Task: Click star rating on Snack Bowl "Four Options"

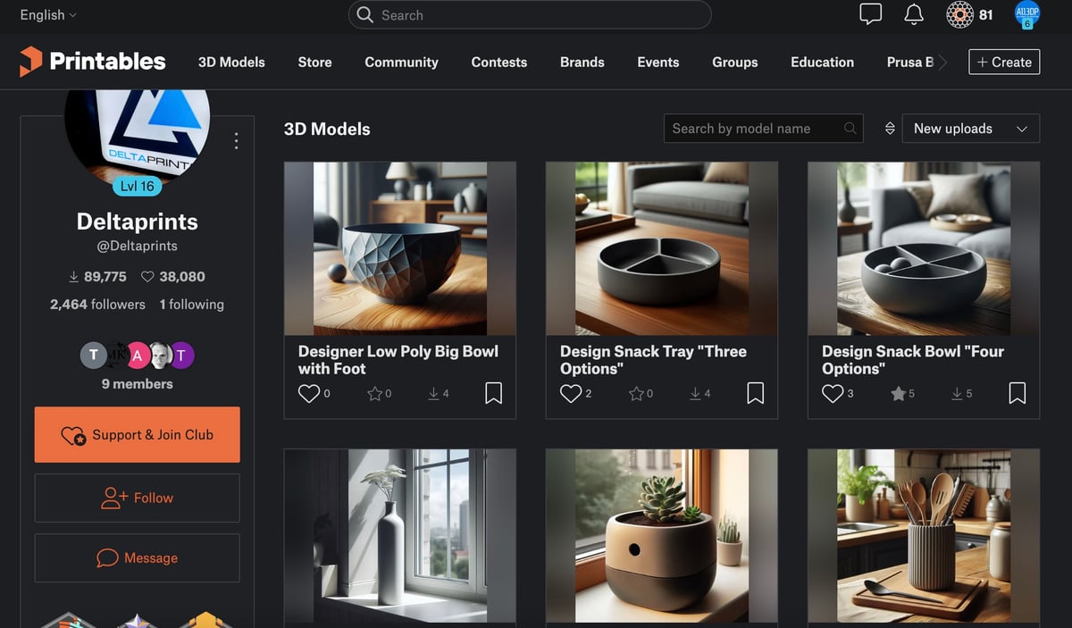Action: coord(899,393)
